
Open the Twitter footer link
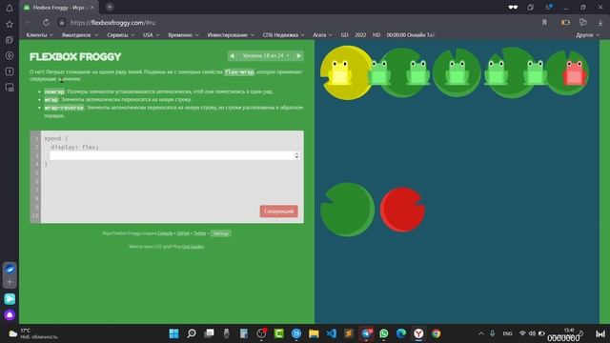point(199,233)
